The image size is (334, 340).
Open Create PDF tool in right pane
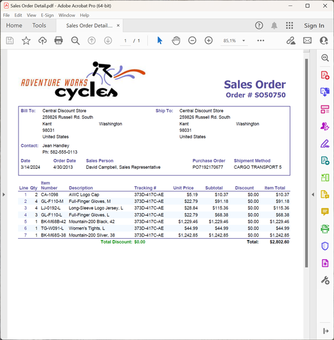[x=325, y=75]
